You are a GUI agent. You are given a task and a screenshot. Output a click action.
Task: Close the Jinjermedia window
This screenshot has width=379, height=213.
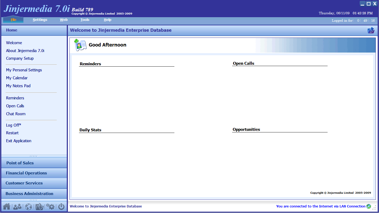point(374,4)
